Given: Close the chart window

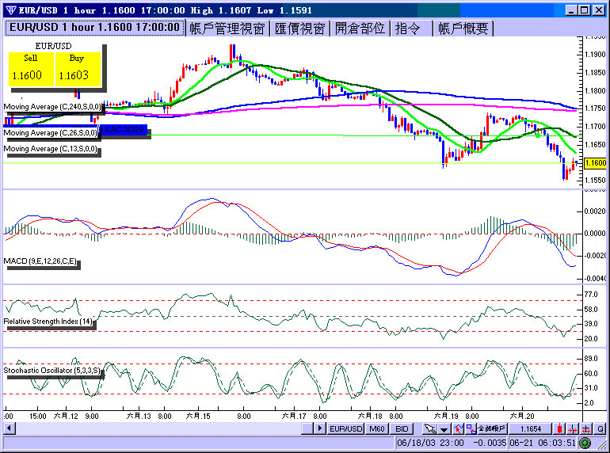Looking at the screenshot, I should (x=598, y=10).
